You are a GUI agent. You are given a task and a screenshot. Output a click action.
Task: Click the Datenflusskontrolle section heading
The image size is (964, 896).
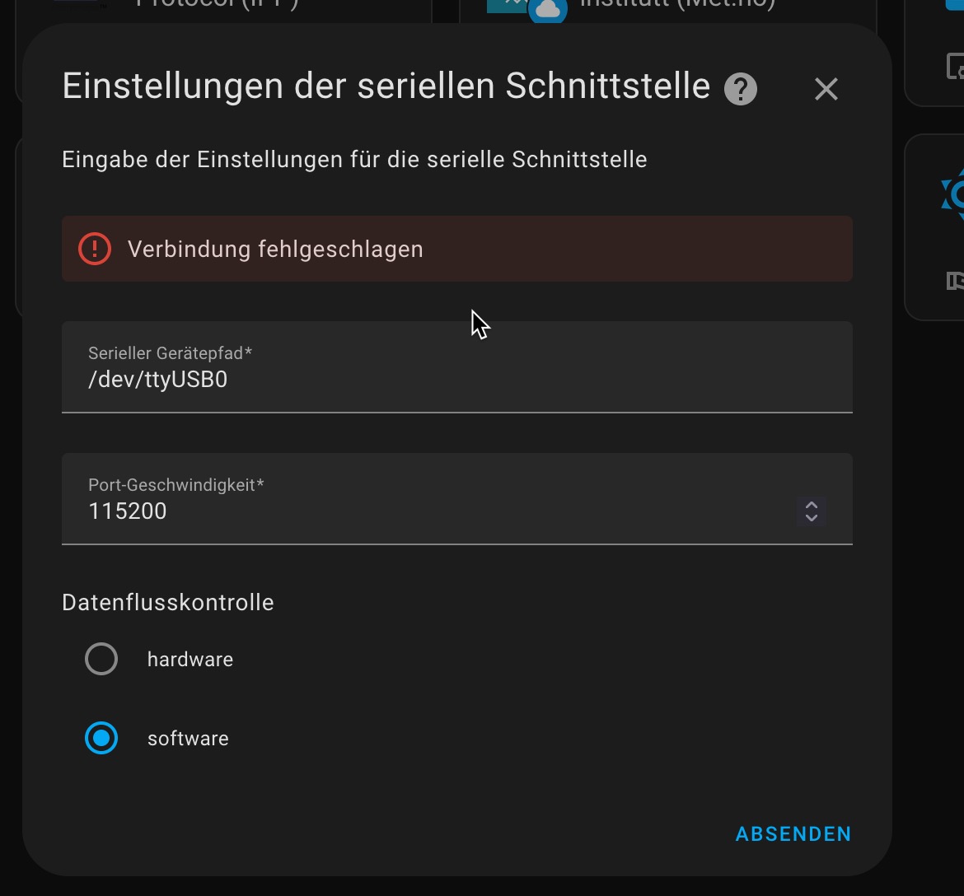[167, 602]
